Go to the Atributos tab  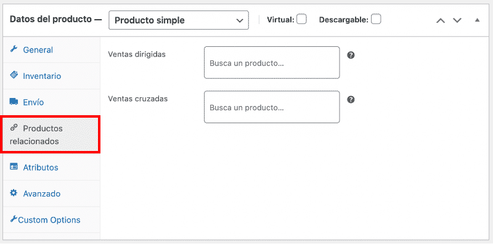pyautogui.click(x=51, y=167)
